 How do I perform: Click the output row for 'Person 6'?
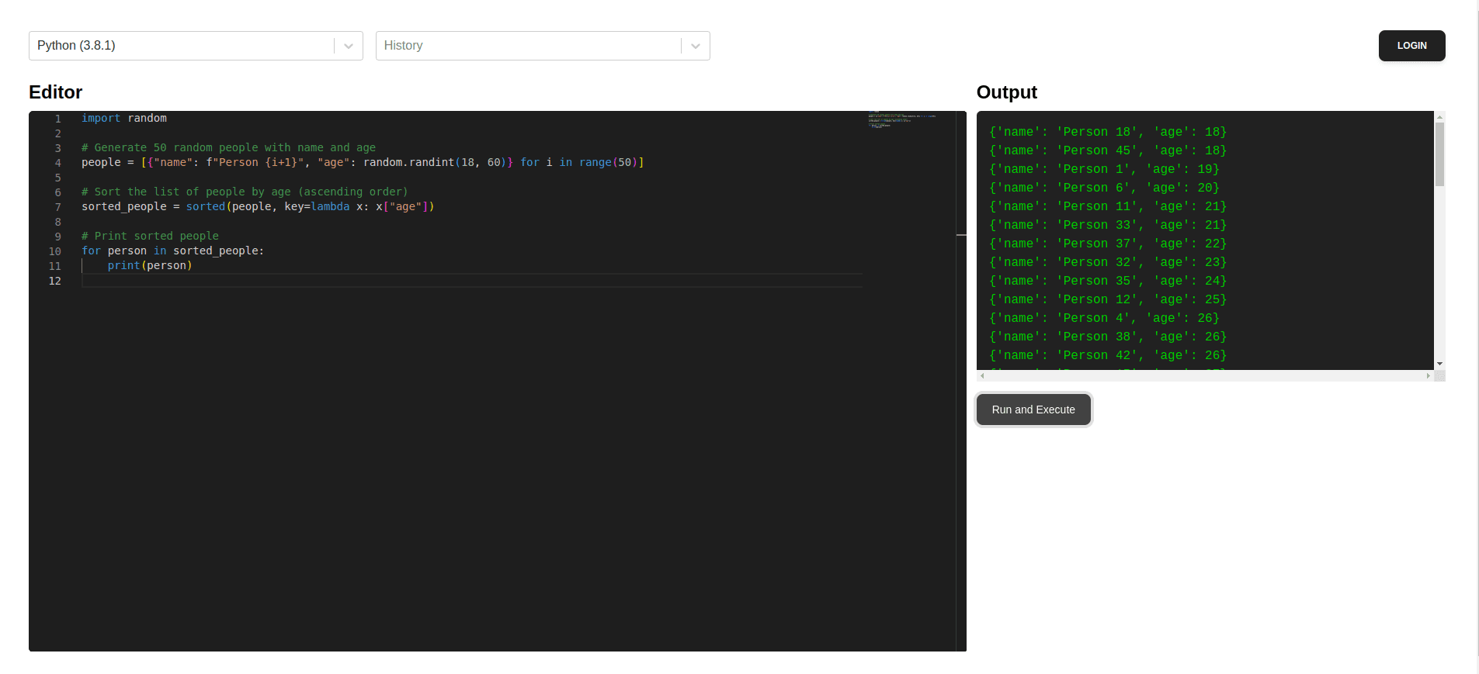click(1104, 188)
